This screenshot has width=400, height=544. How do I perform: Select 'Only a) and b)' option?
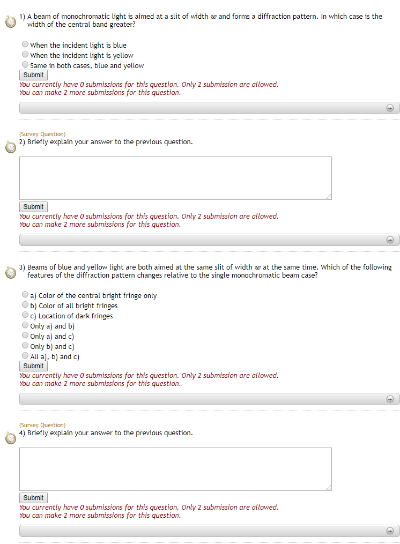pyautogui.click(x=25, y=325)
